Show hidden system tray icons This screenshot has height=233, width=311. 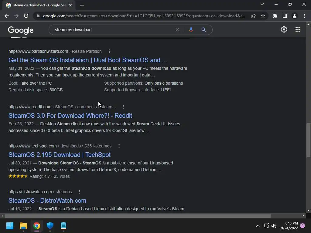click(258, 226)
